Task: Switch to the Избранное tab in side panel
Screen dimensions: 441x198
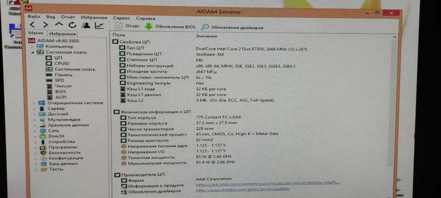Action: [x=63, y=33]
